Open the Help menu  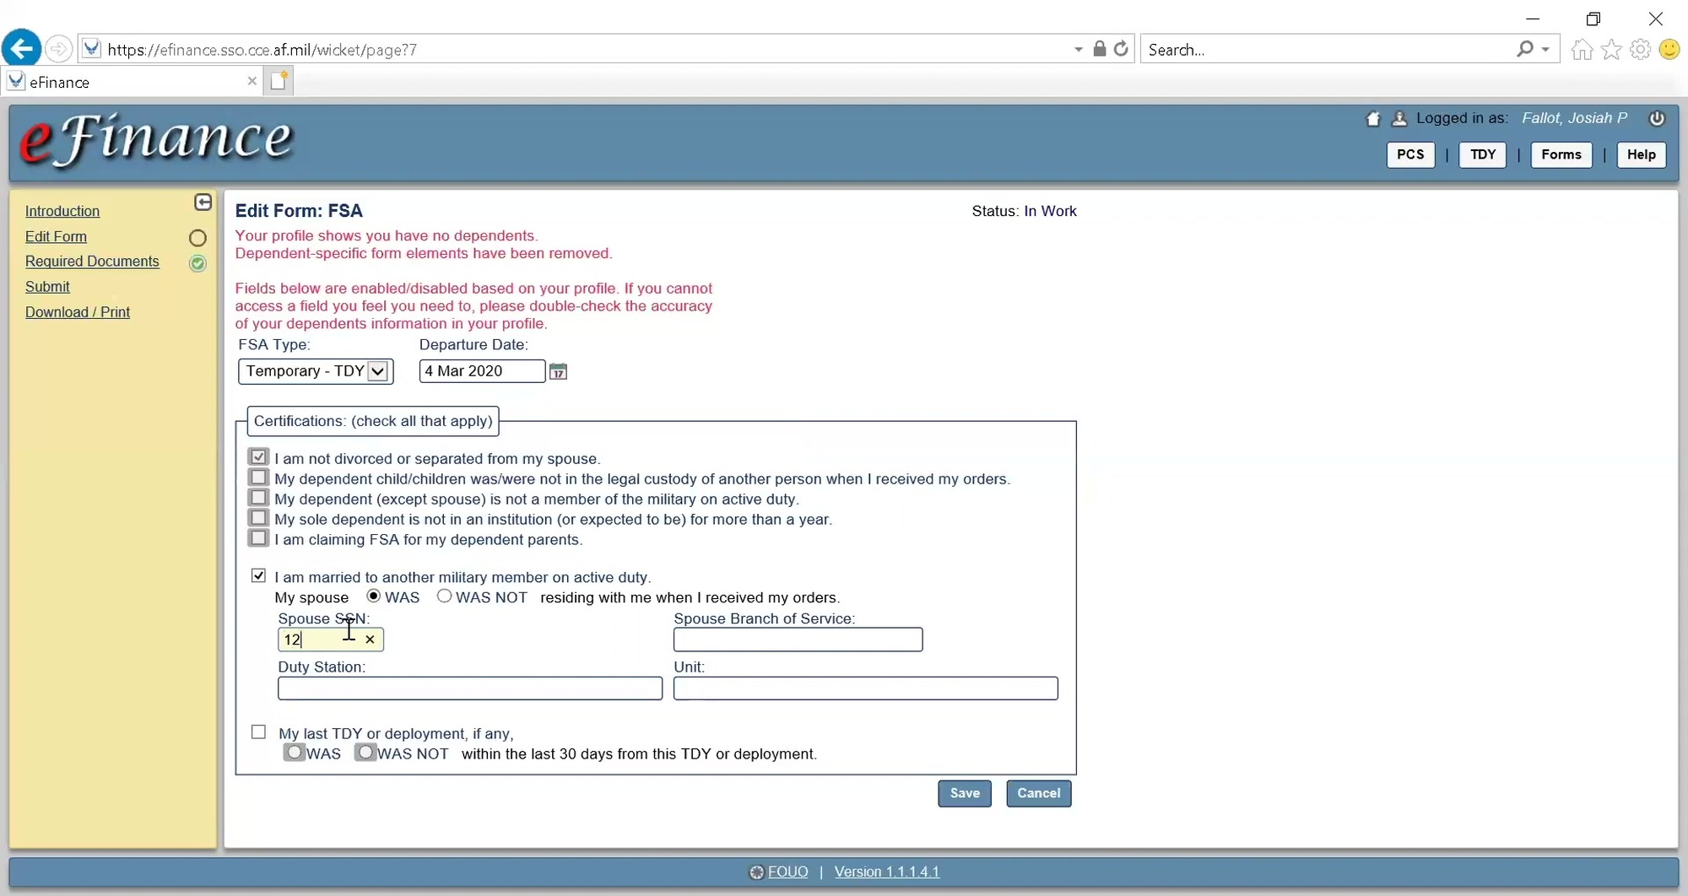point(1642,154)
